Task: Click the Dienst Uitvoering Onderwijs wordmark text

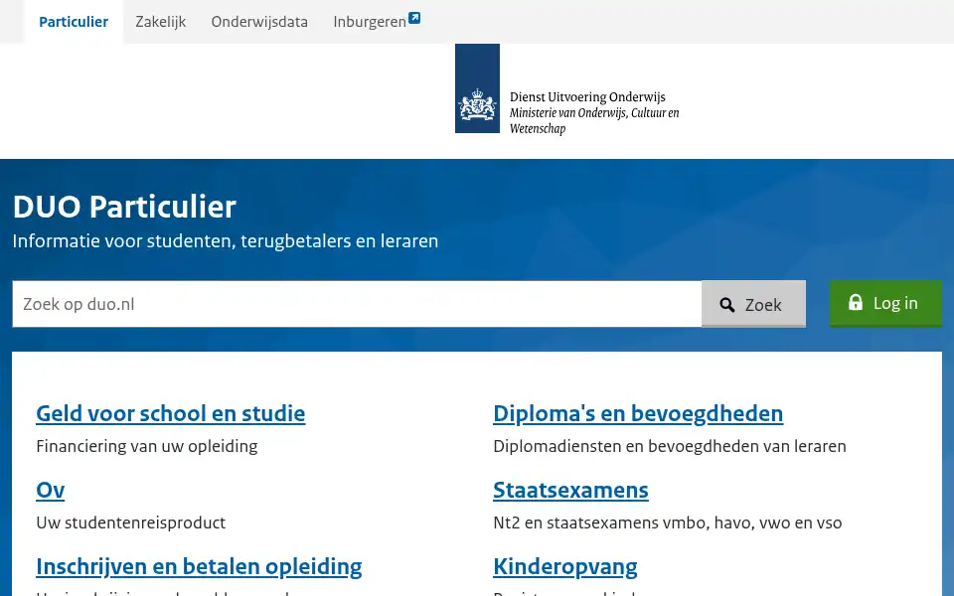Action: coord(587,96)
